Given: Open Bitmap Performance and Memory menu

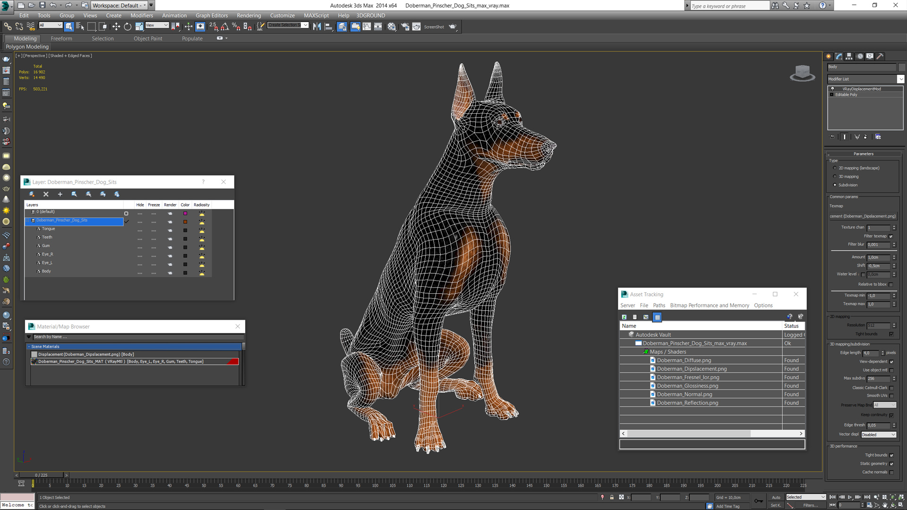Looking at the screenshot, I should click(710, 306).
